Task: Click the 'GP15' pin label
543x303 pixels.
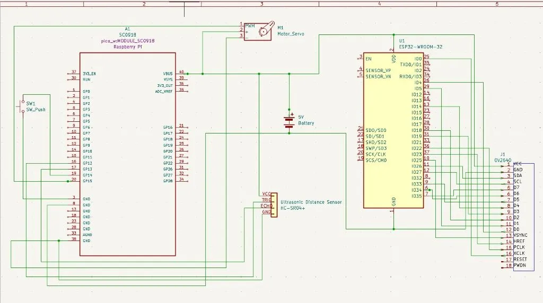Action: coord(87,181)
